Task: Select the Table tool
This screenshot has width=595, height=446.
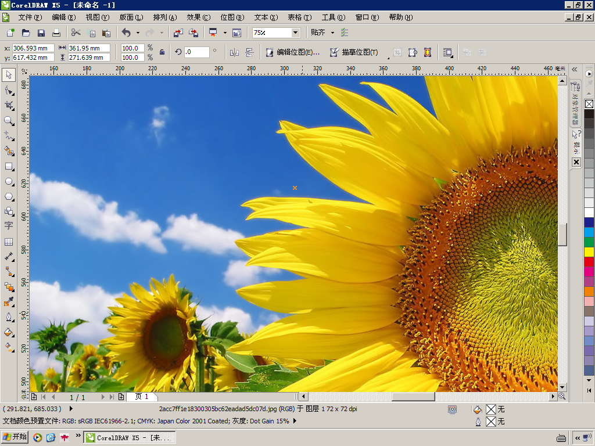Action: 9,242
